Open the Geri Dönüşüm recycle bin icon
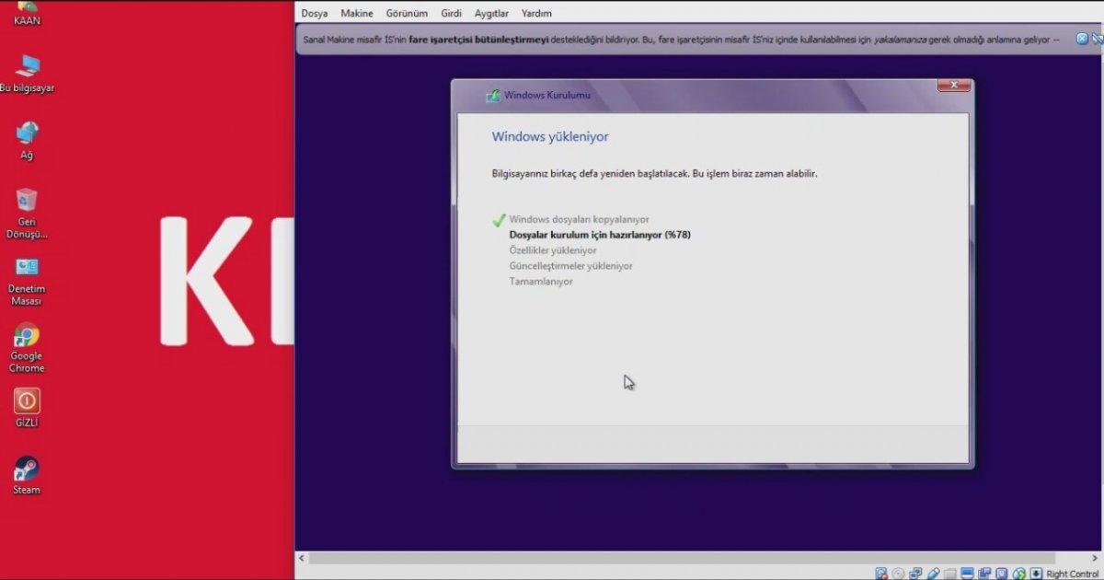Viewport: 1104px width, 580px height. click(27, 214)
